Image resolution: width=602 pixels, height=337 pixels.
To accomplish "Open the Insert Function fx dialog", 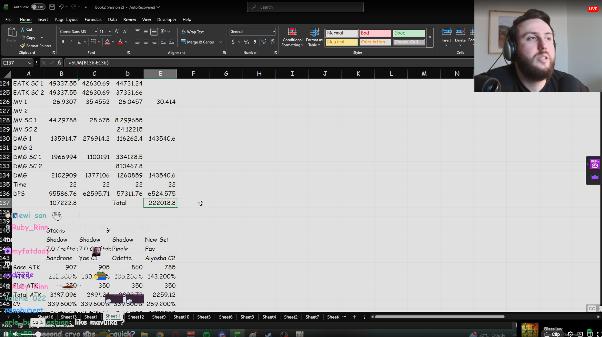I will pyautogui.click(x=59, y=63).
